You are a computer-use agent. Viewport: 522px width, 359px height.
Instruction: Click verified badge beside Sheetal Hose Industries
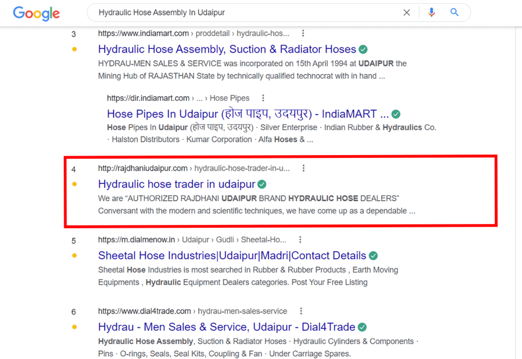tap(373, 256)
